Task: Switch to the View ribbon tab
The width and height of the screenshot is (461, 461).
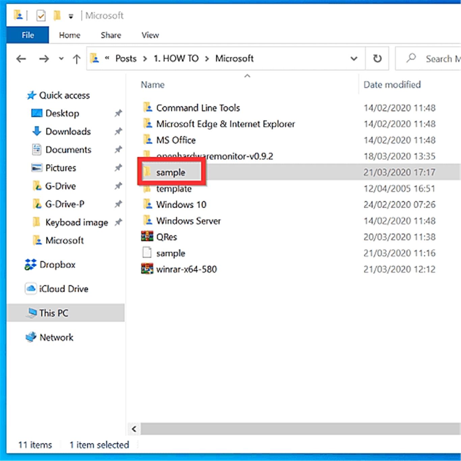Action: 150,35
